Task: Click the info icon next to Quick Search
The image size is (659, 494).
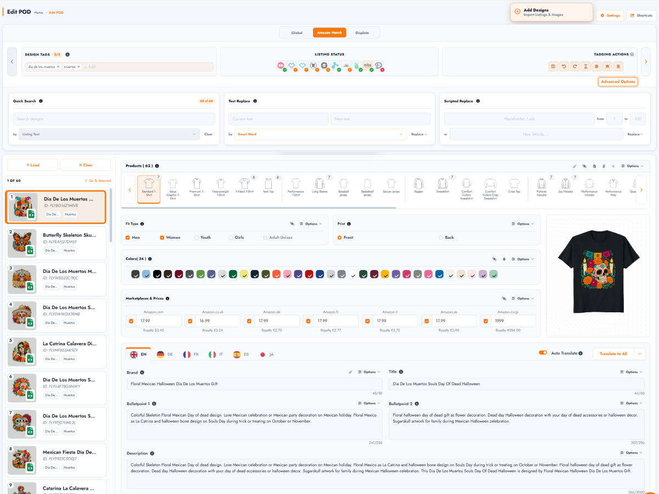Action: pos(41,101)
